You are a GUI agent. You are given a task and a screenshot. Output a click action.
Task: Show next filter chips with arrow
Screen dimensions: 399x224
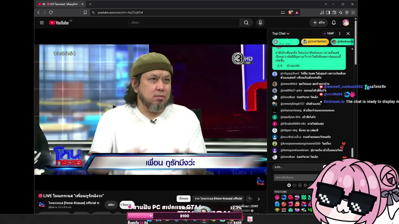coord(258,199)
